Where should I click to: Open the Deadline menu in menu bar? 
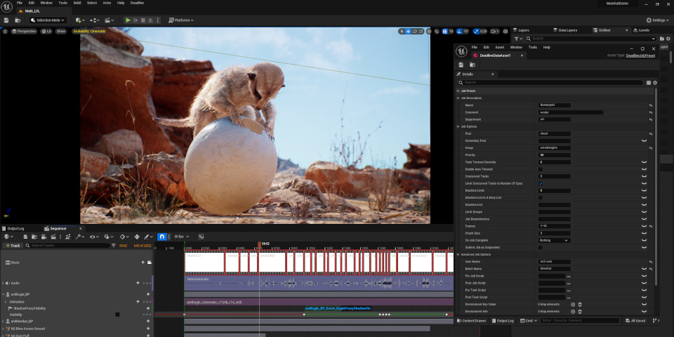pyautogui.click(x=138, y=3)
